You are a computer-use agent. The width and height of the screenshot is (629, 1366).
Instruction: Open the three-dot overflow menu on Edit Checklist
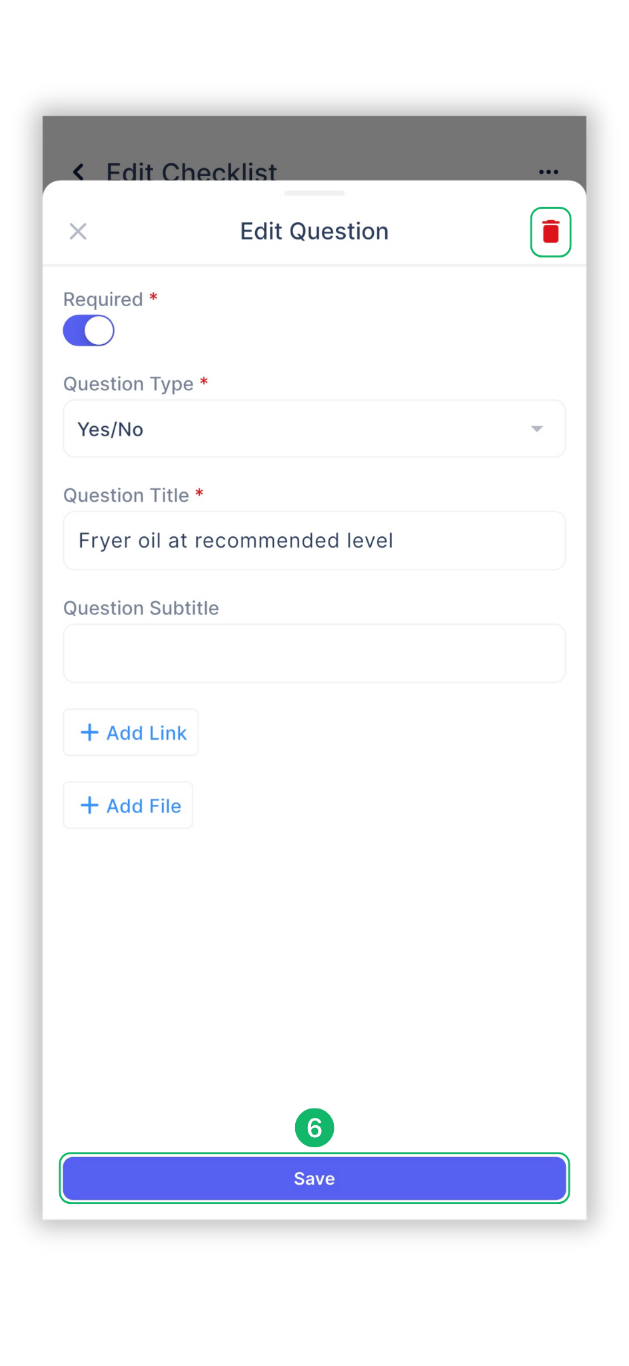click(x=548, y=172)
